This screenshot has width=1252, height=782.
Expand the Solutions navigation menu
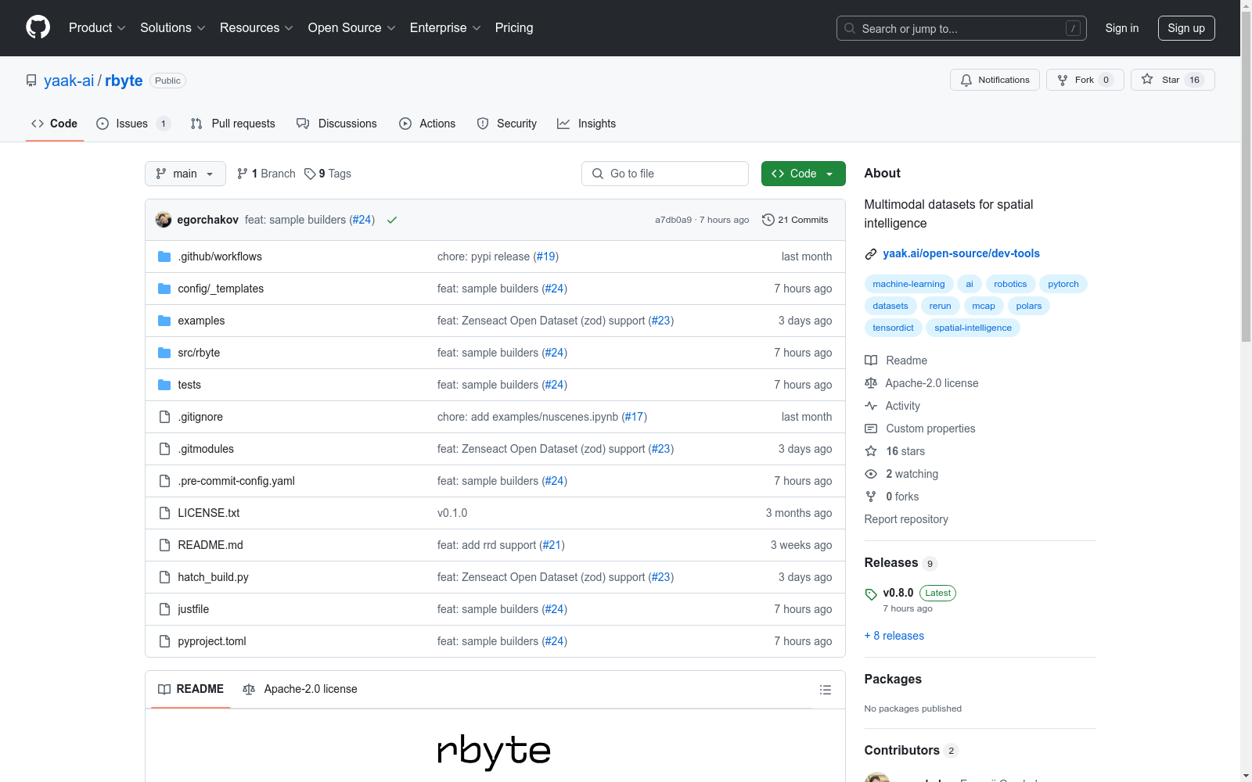click(x=173, y=28)
